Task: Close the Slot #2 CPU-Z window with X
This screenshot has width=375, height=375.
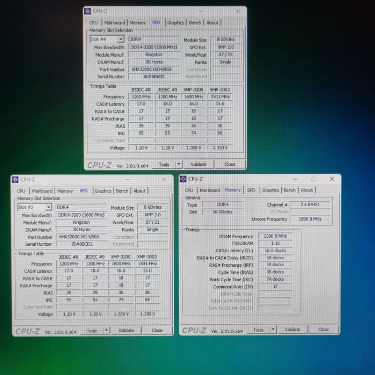Action: (164, 180)
